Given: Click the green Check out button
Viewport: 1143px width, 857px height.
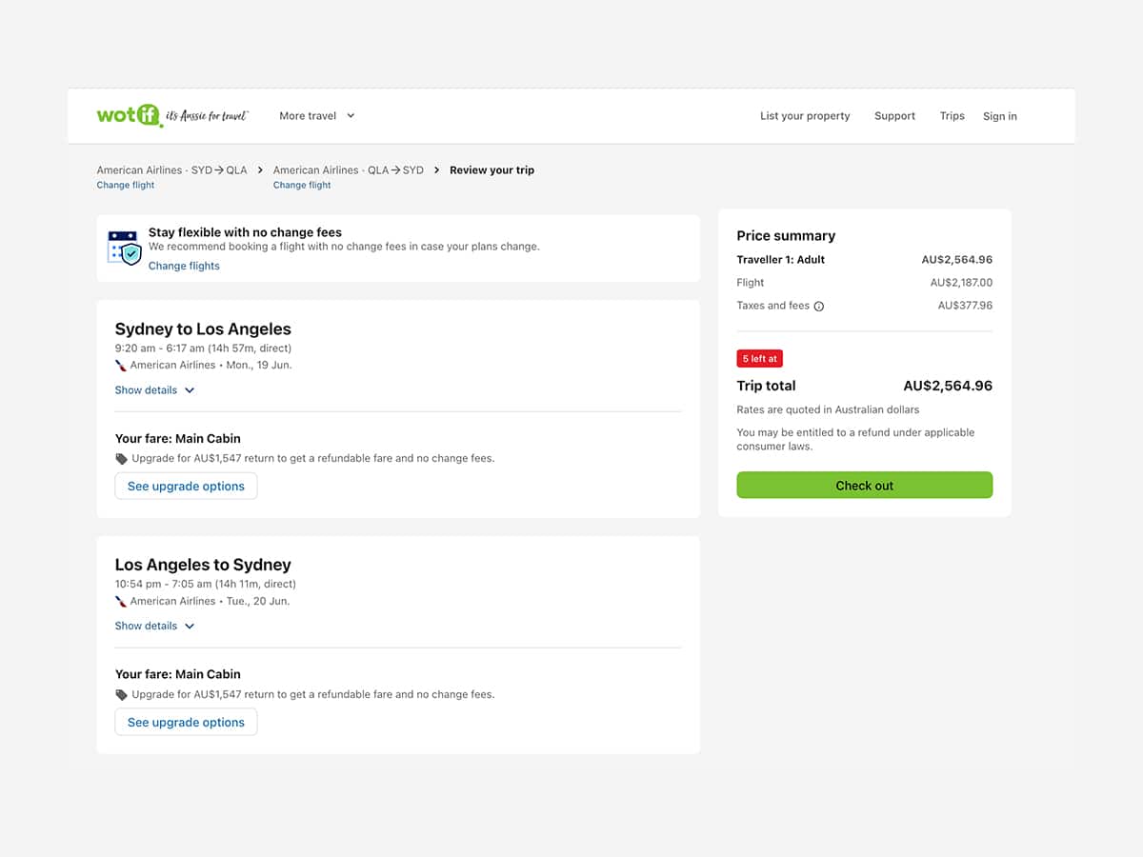Looking at the screenshot, I should click(865, 485).
